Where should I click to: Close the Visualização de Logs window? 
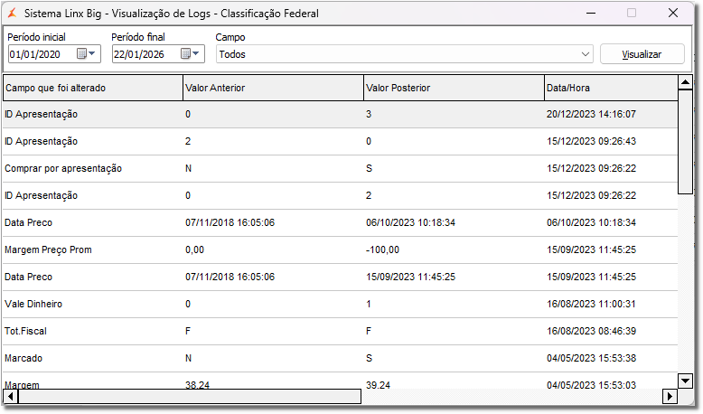(673, 14)
